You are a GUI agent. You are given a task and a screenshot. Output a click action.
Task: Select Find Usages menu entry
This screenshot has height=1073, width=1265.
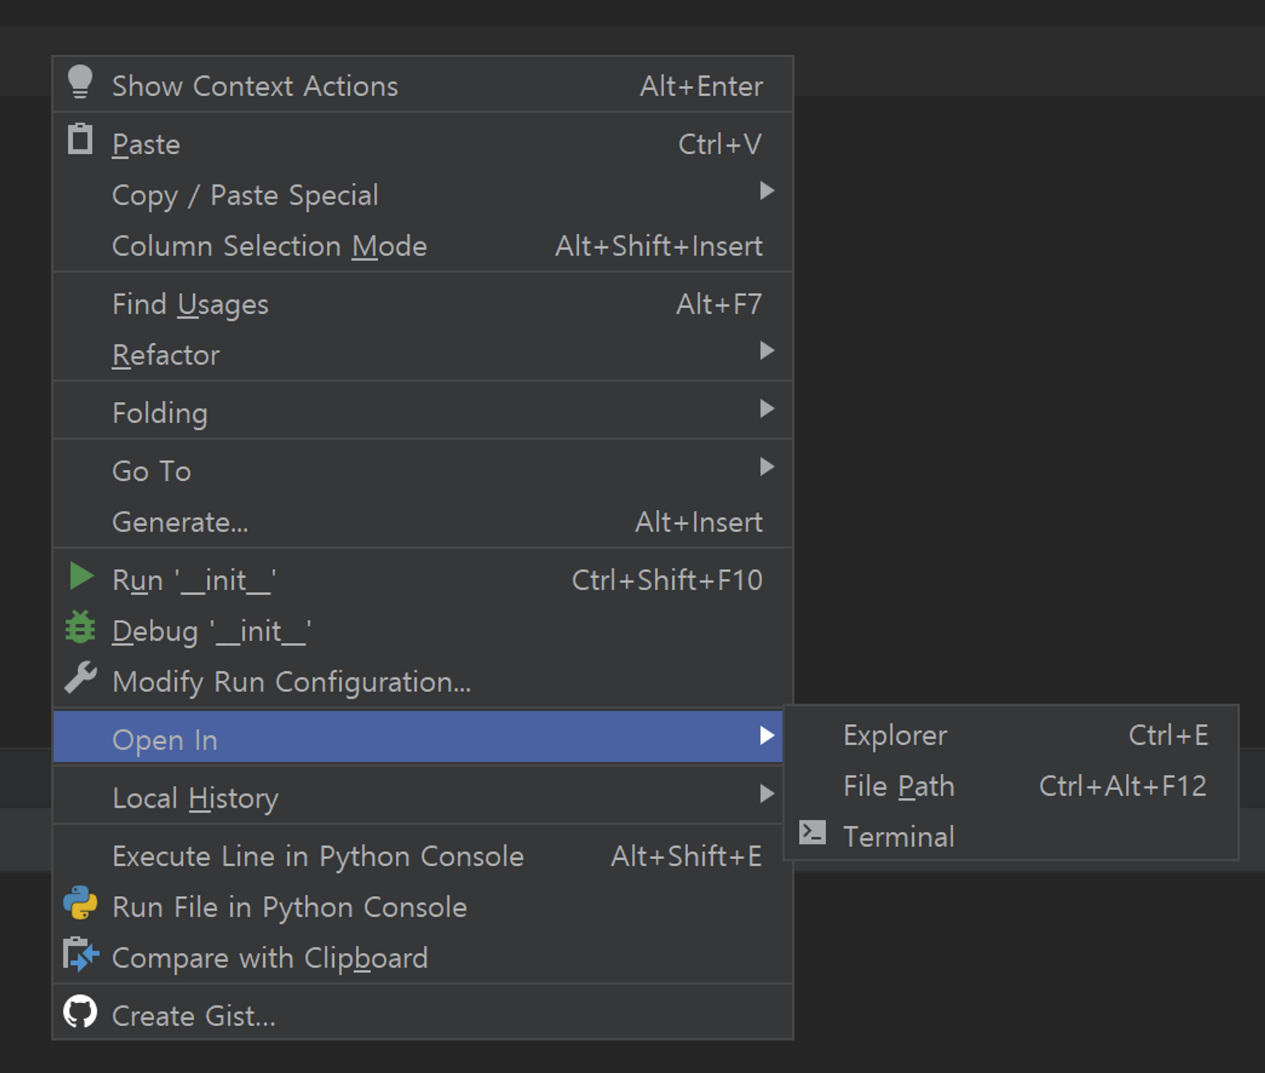pos(190,304)
